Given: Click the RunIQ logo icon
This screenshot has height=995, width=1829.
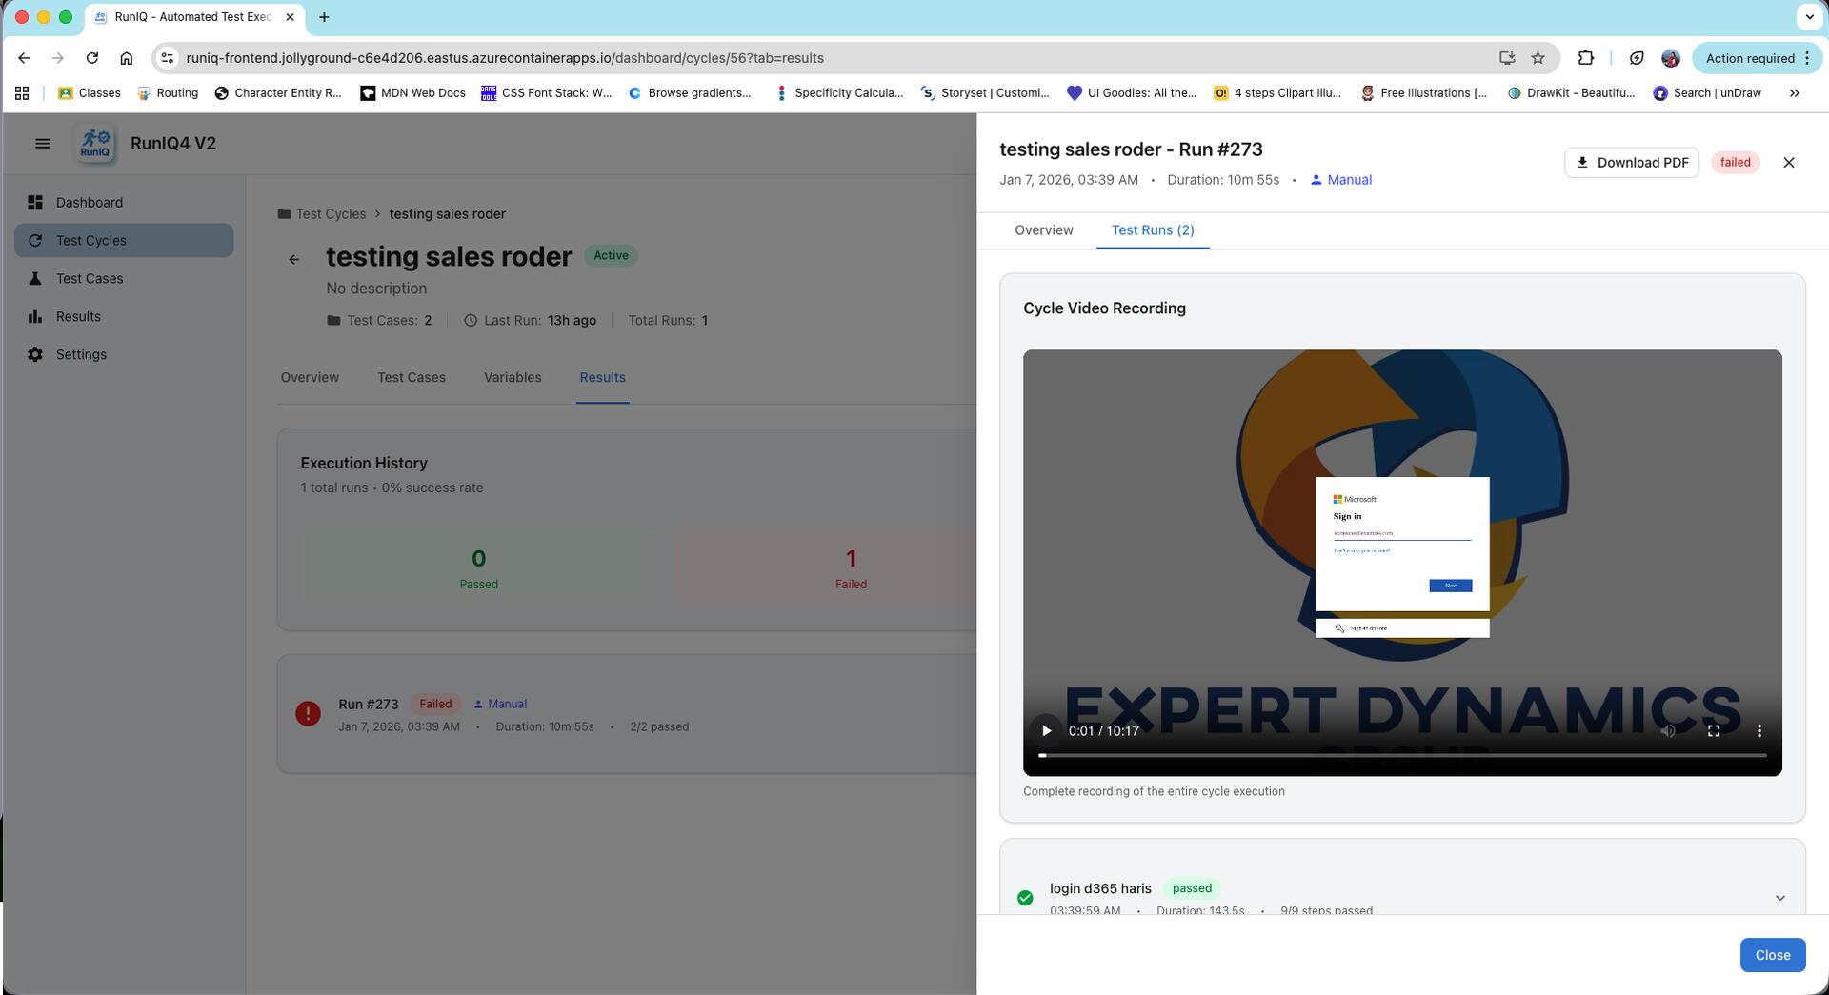Looking at the screenshot, I should (x=95, y=144).
